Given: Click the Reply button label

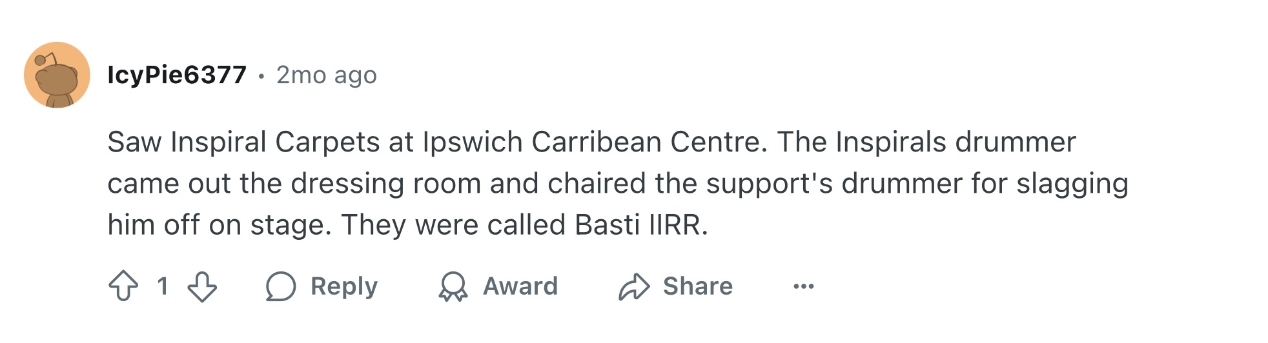Looking at the screenshot, I should tap(343, 286).
